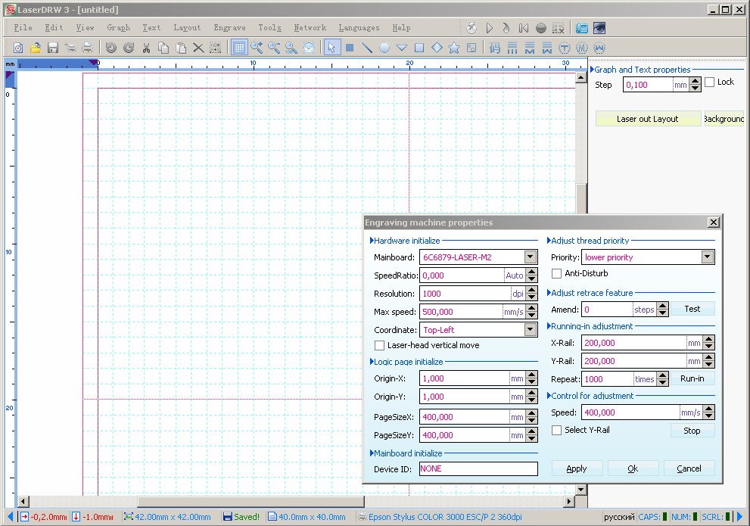
Task: Check the Select Y-Rail option
Action: tap(557, 430)
